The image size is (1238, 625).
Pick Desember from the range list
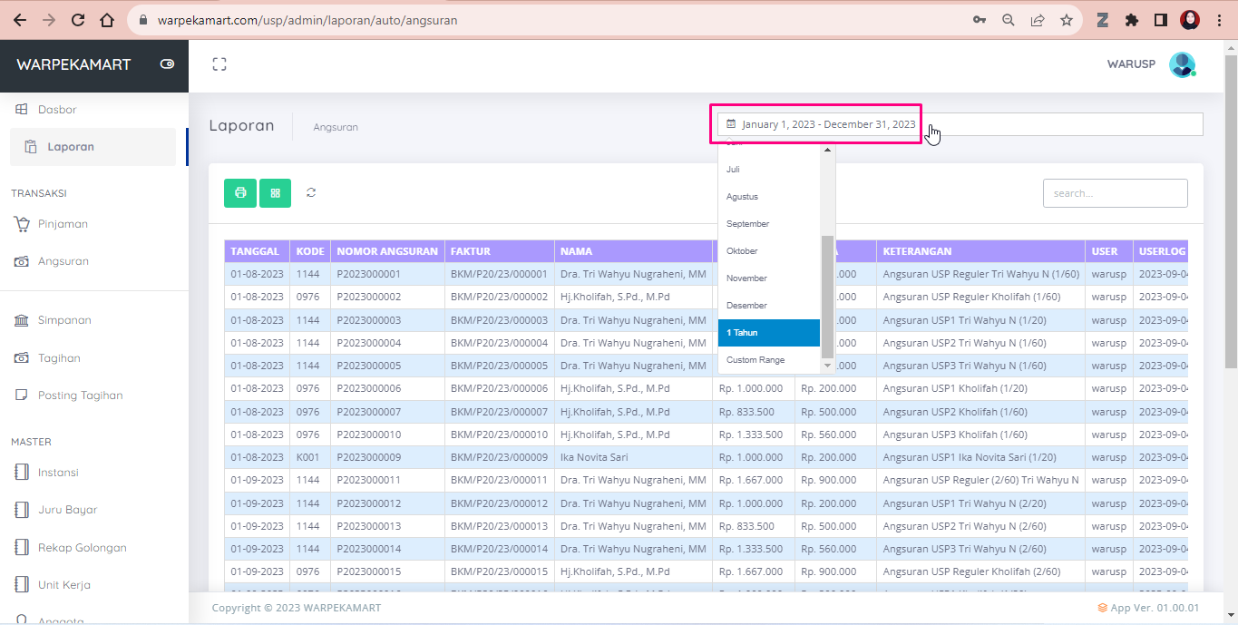[769, 306]
